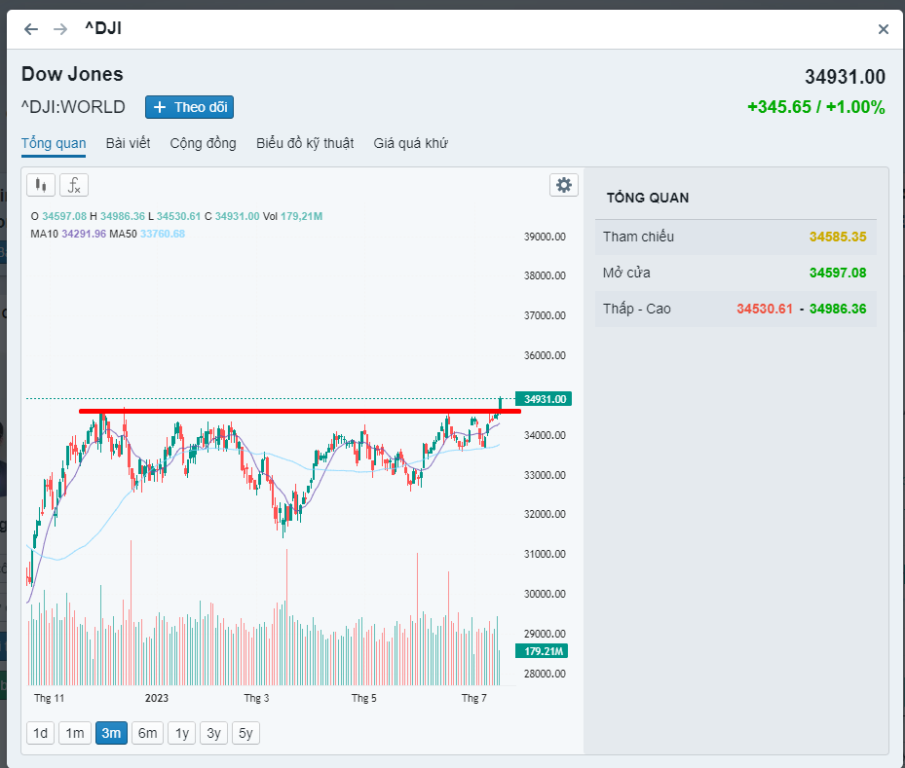
Task: Select the 5y time range
Action: 245,733
